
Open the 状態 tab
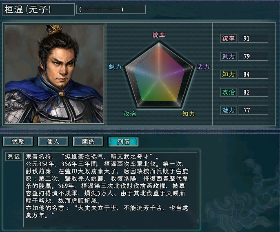coord(18,141)
